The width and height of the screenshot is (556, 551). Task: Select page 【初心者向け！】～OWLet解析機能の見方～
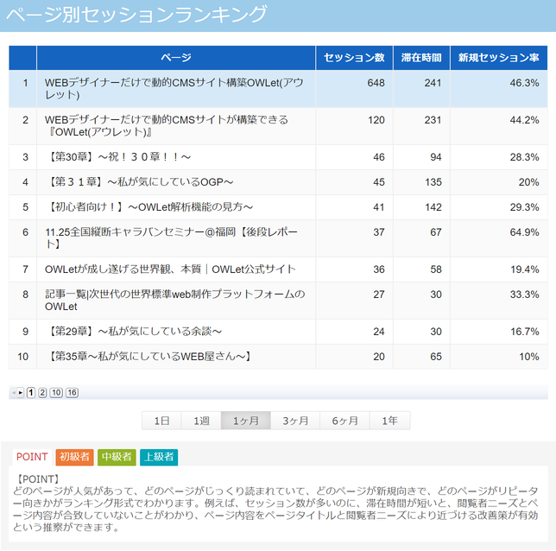[148, 207]
